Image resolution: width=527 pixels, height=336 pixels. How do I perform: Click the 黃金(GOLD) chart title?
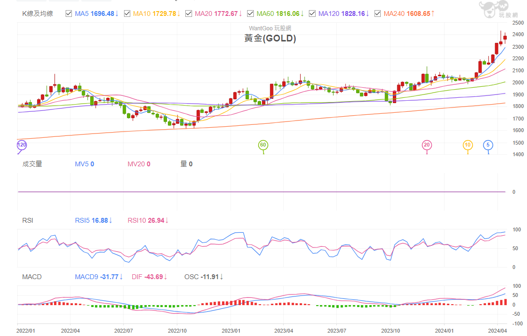pos(270,39)
